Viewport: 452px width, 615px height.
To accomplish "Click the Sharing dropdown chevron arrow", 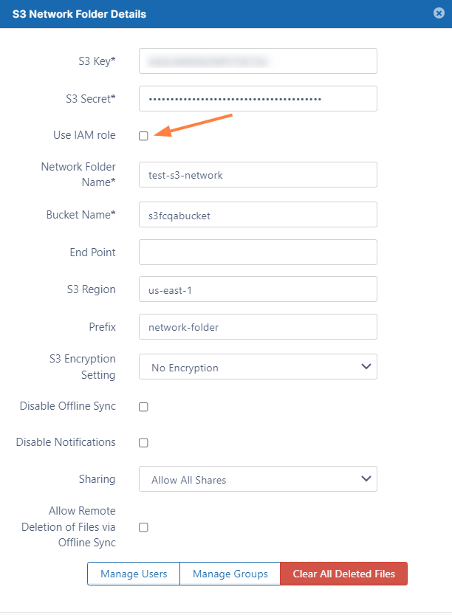I will click(365, 479).
